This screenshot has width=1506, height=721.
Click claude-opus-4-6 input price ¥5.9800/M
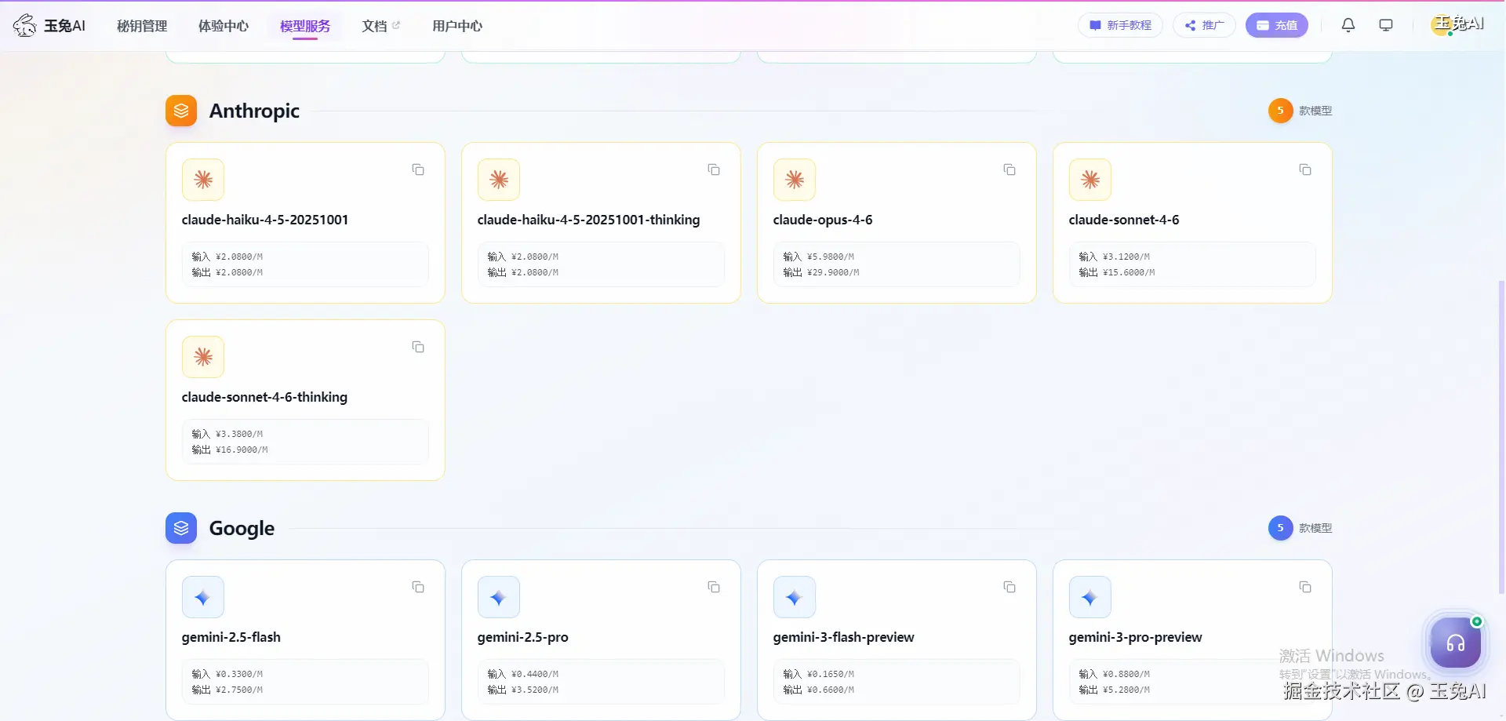[831, 257]
